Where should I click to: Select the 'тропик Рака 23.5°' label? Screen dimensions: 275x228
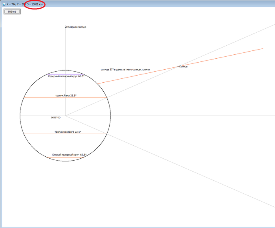tap(66, 95)
